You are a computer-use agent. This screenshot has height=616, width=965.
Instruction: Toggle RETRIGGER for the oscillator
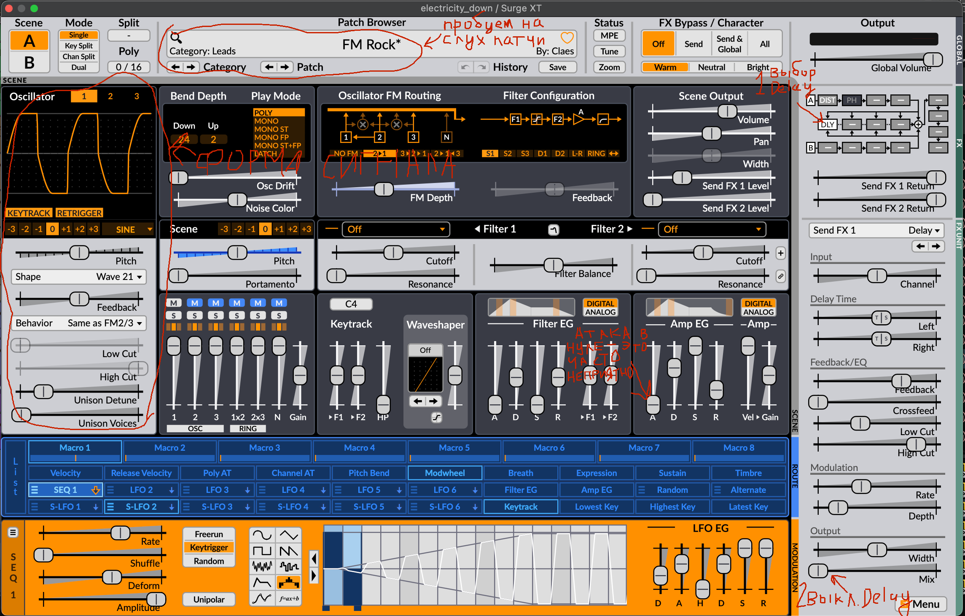click(79, 213)
